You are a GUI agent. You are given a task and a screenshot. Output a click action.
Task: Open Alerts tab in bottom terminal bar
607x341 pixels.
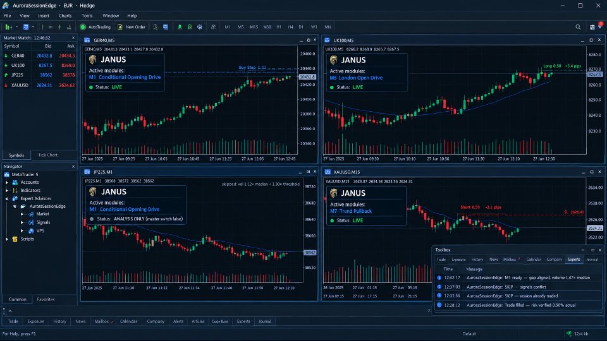point(178,321)
